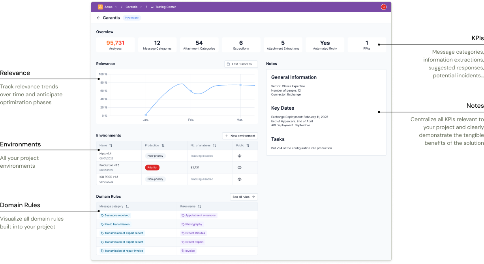
Task: Toggle public visibility eye for Production v1.3
Action: coord(240,168)
